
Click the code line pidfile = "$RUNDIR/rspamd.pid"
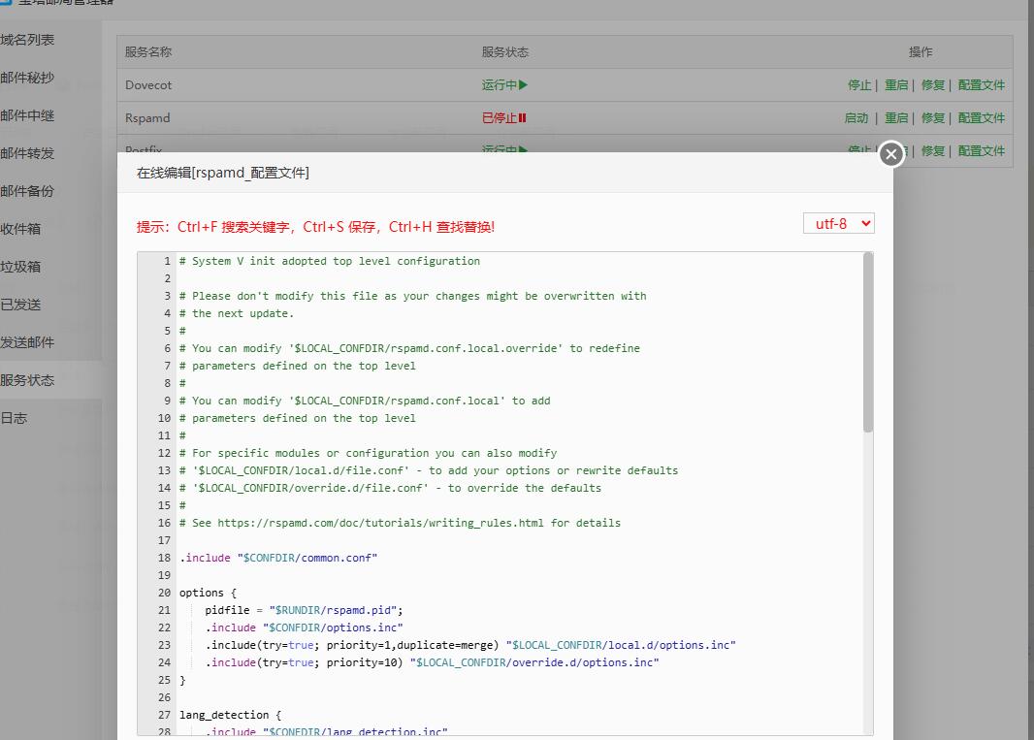(x=304, y=610)
